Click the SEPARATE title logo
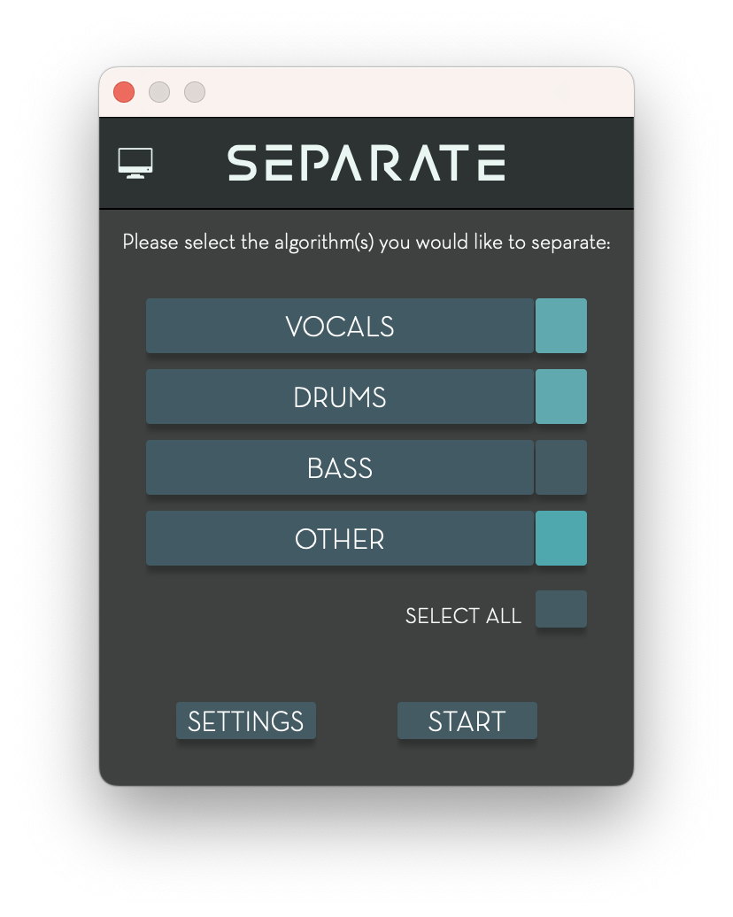Screen dimensions: 733x917 pos(366,163)
